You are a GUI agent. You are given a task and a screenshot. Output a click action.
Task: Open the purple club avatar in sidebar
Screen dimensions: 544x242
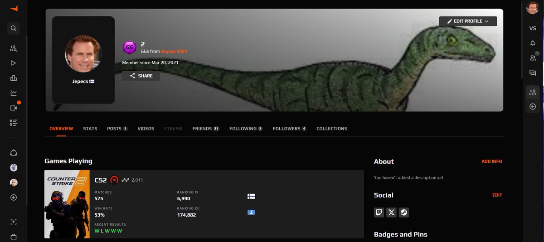(x=14, y=168)
